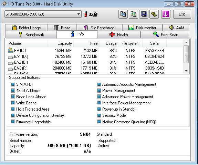Image resolution: width=198 pixels, height=165 pixels.
Task: Click the Capacity column header
Action: (61, 43)
